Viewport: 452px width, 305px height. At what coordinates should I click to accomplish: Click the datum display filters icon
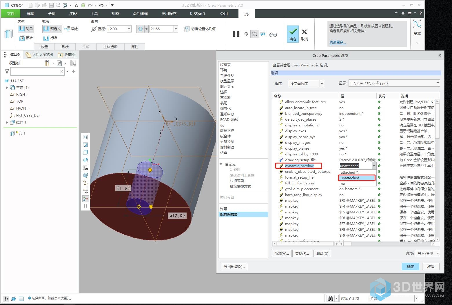[85, 183]
